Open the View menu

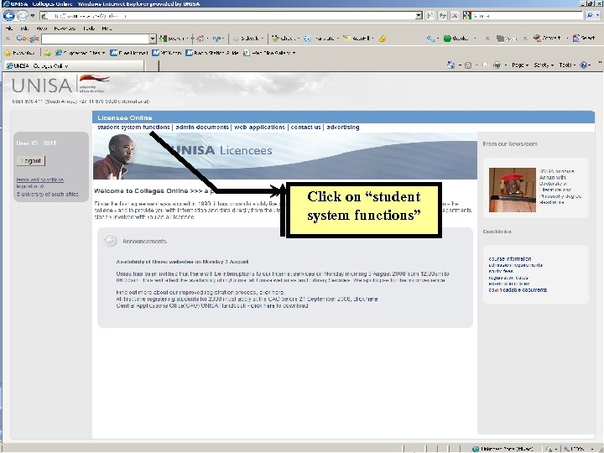41,29
